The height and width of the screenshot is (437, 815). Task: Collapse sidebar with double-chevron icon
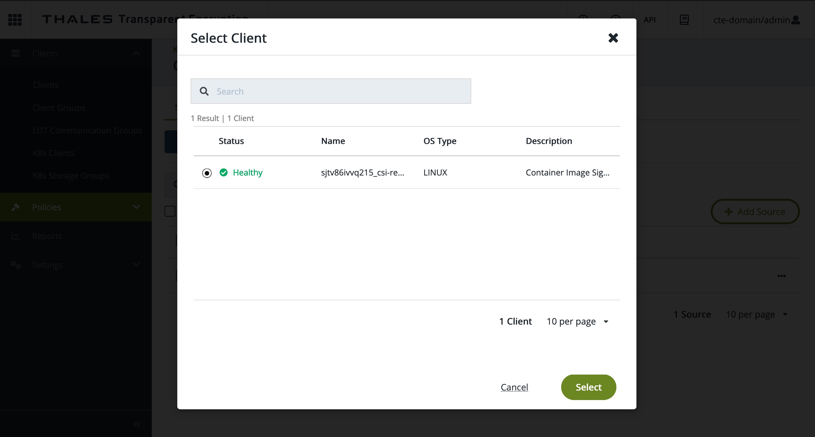137,424
